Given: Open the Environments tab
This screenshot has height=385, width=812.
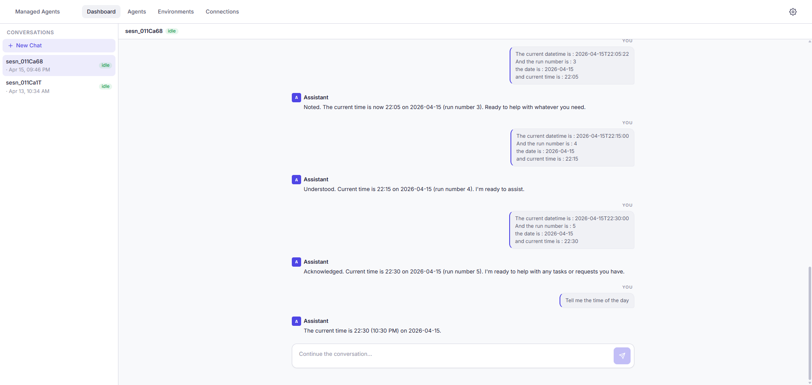Looking at the screenshot, I should [176, 11].
